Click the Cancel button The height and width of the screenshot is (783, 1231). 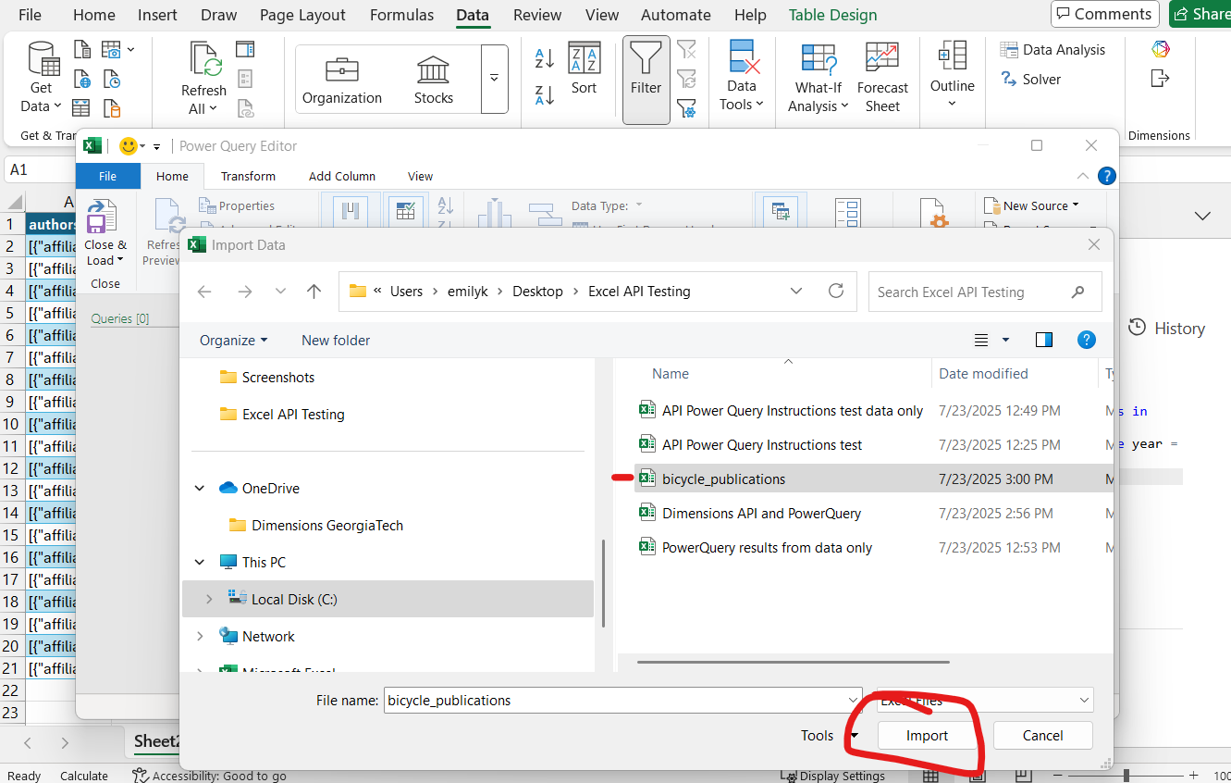(1042, 736)
